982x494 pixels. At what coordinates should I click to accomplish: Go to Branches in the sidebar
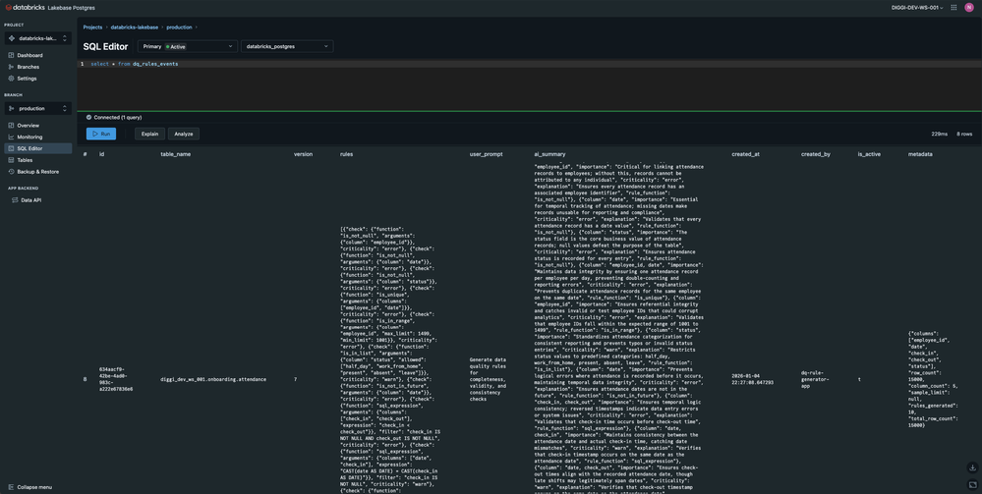pos(28,67)
